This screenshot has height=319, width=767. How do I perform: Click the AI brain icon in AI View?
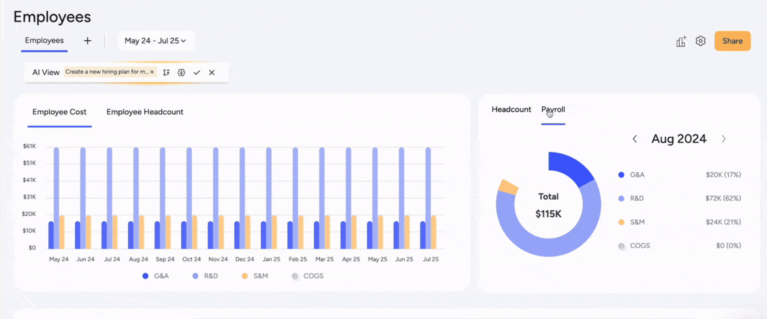[182, 72]
